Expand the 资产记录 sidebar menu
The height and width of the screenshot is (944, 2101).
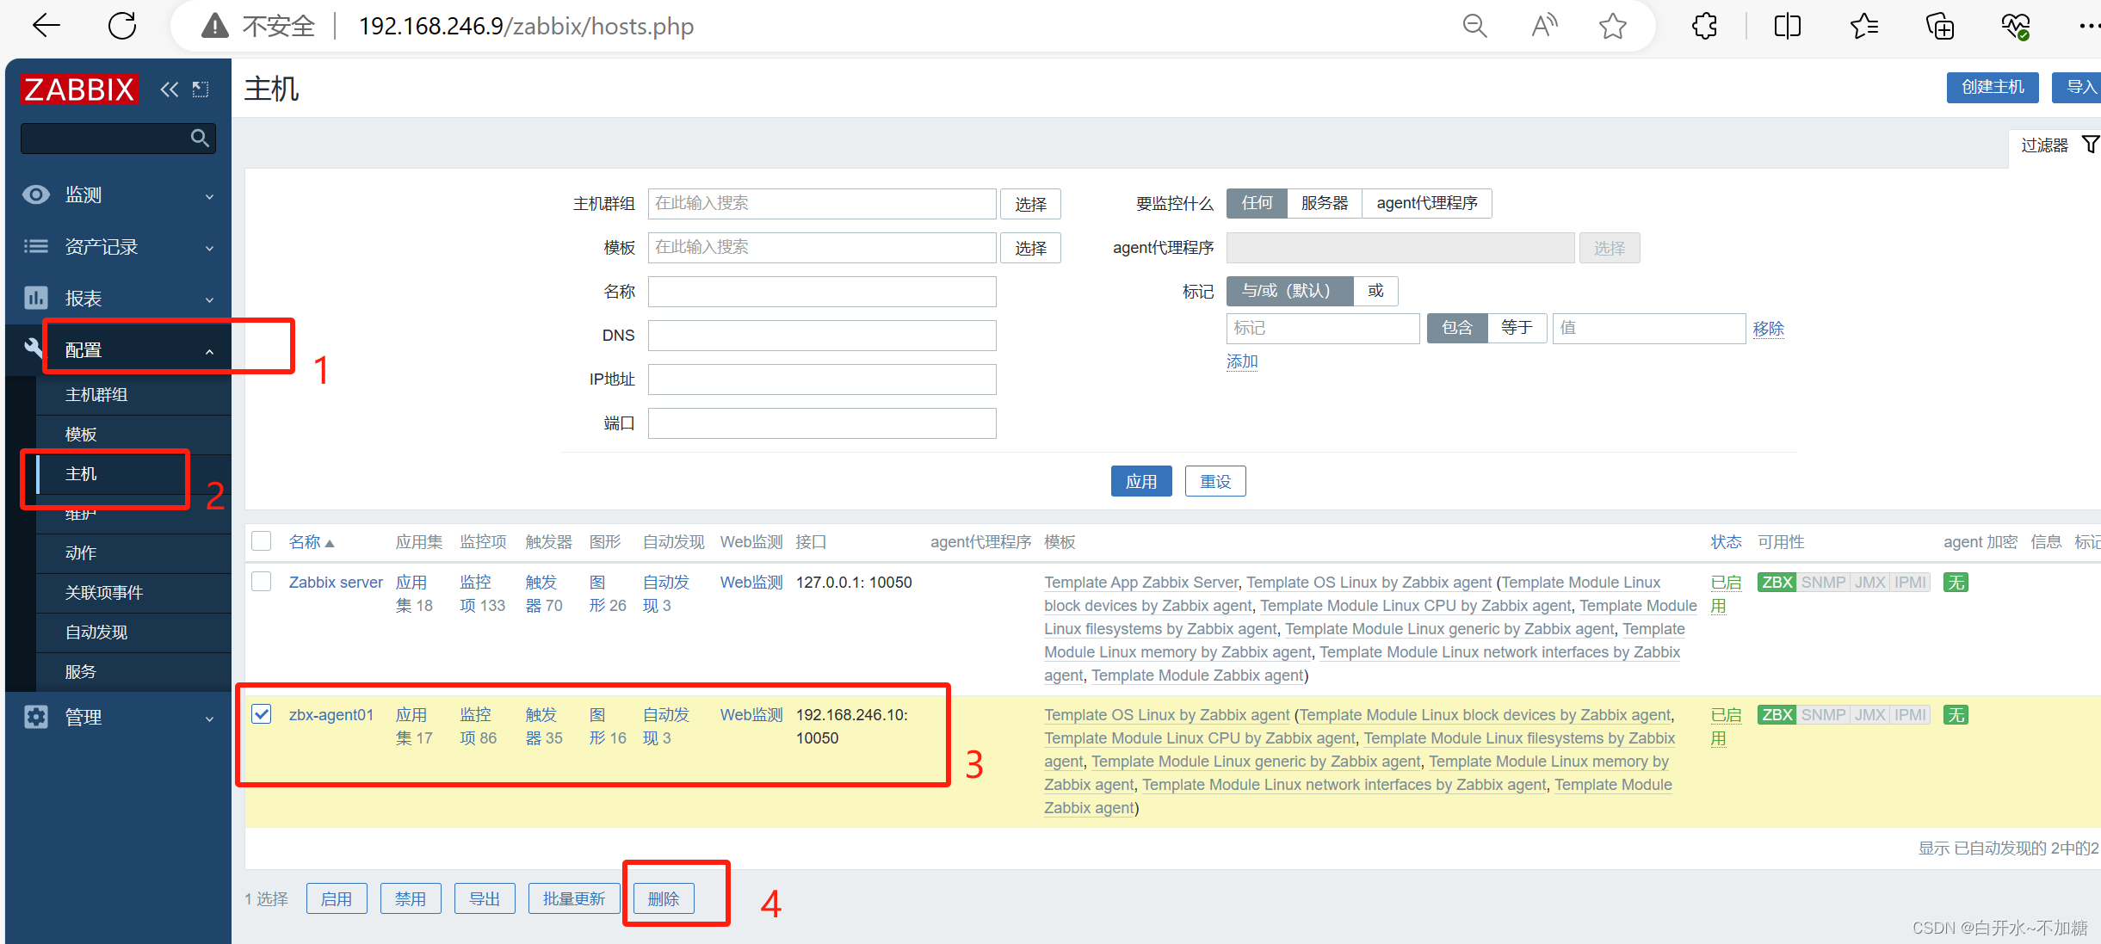click(x=119, y=247)
